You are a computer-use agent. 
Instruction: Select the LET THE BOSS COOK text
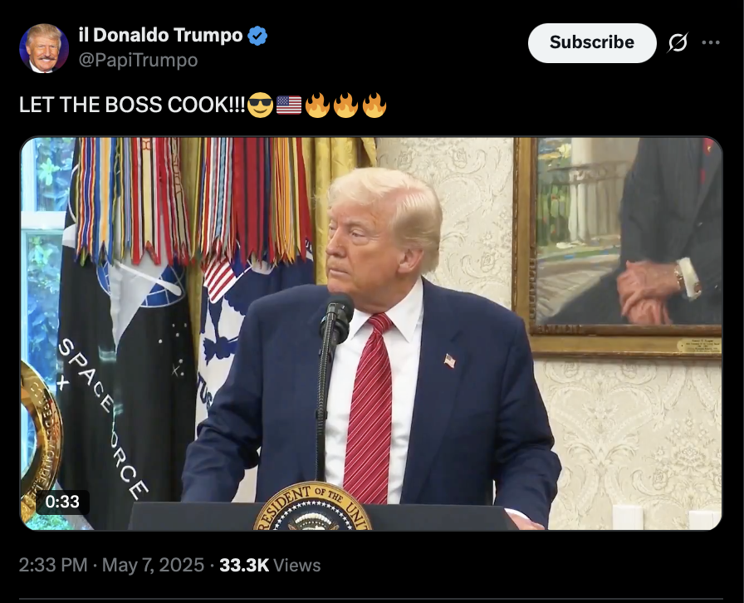(x=132, y=105)
